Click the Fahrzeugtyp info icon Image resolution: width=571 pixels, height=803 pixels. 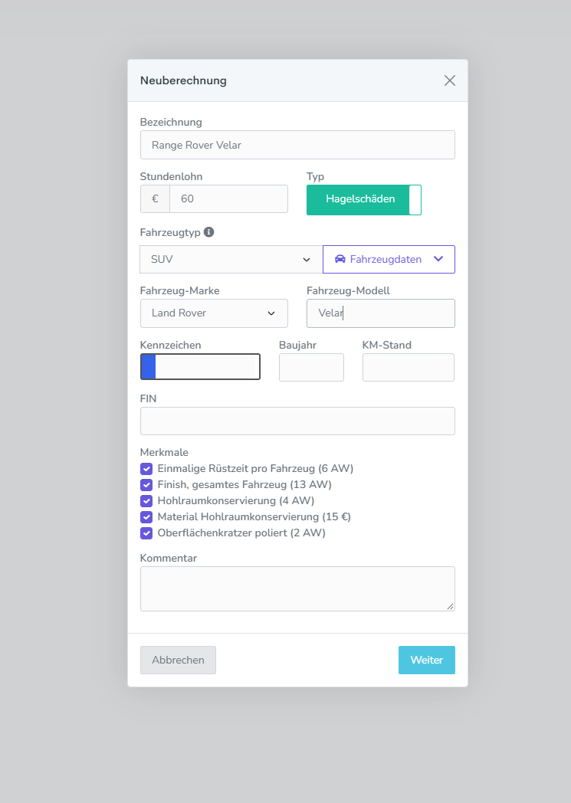pos(209,232)
